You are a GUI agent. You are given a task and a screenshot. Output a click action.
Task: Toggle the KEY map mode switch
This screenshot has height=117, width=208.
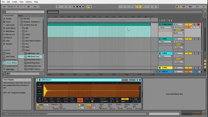pos(184,6)
